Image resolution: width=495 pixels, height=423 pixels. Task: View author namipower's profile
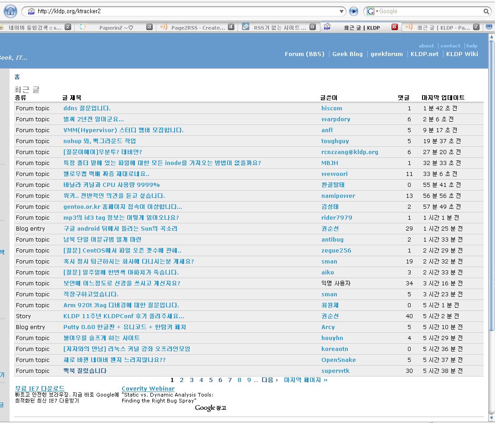click(x=338, y=196)
